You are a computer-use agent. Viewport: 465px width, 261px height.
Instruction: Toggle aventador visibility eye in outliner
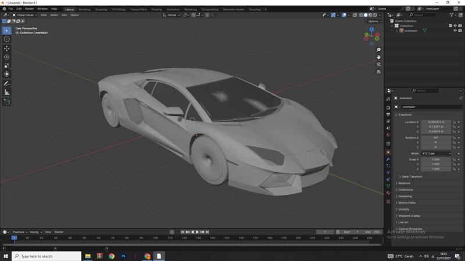(455, 31)
